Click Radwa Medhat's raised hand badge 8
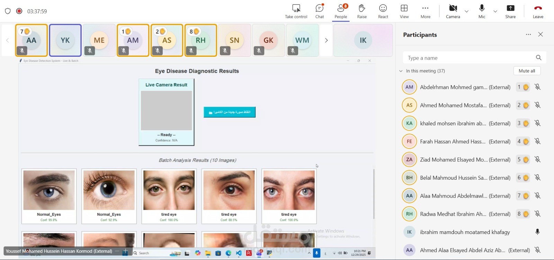Viewport: 554px width, 260px height. pos(523,214)
